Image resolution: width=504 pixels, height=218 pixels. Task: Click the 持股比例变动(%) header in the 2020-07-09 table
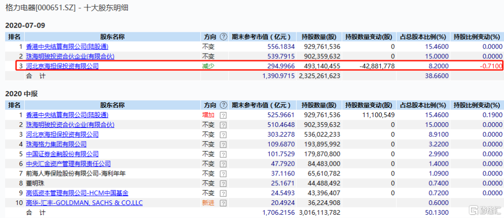476,37
